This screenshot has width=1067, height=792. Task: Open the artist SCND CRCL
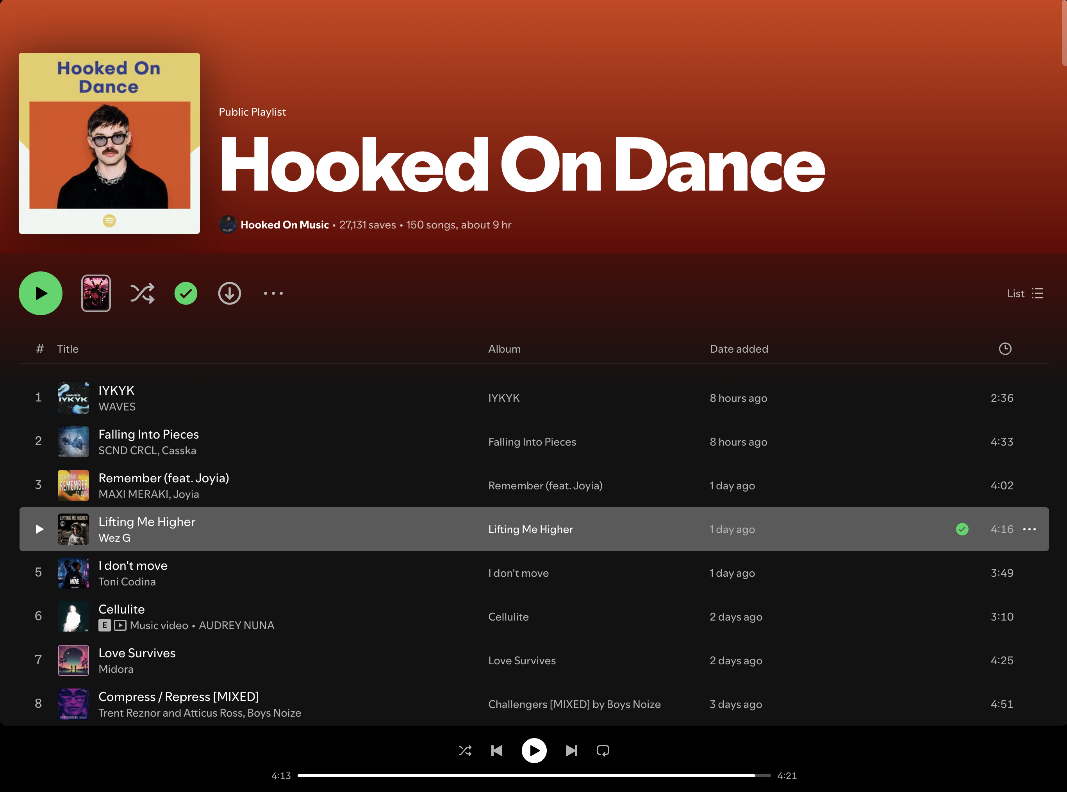pos(127,451)
